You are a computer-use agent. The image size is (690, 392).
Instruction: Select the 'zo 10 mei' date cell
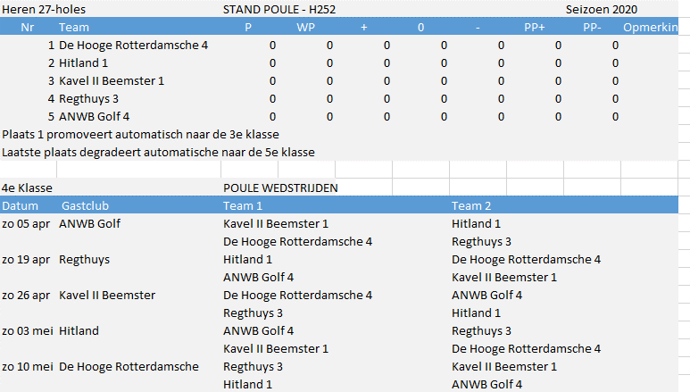(28, 366)
